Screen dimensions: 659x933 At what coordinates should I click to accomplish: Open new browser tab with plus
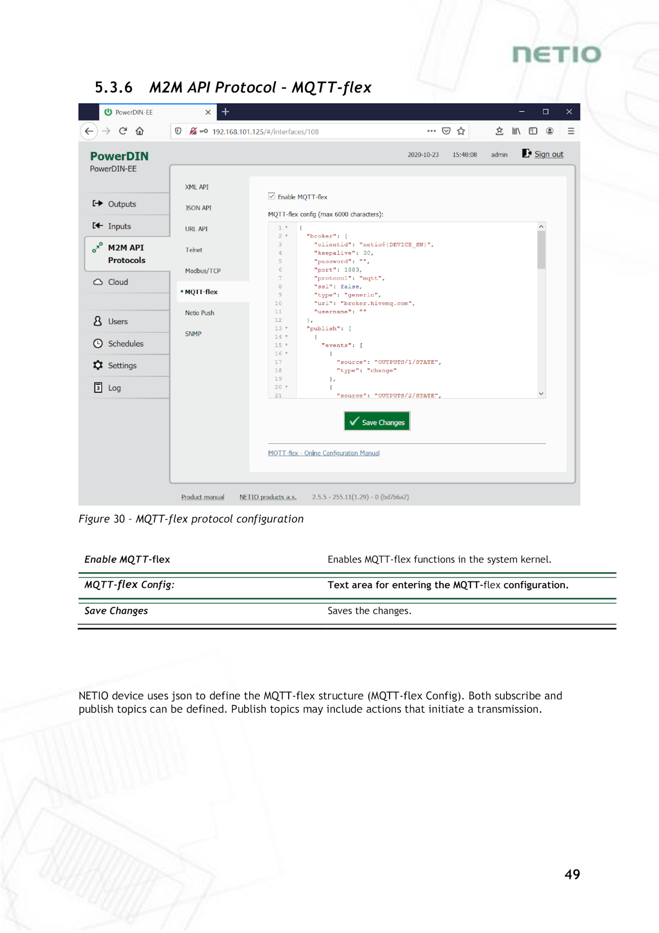click(225, 112)
